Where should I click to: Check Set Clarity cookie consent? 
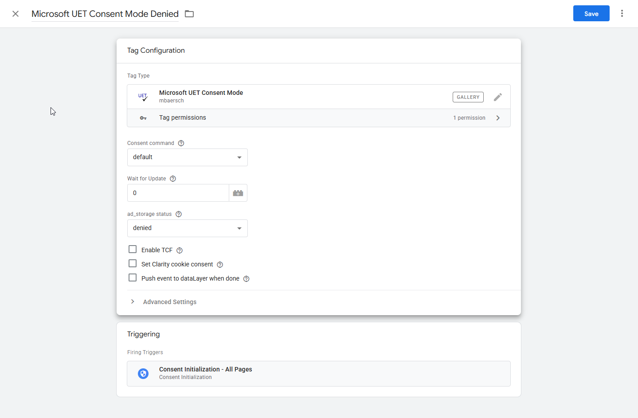[133, 263]
